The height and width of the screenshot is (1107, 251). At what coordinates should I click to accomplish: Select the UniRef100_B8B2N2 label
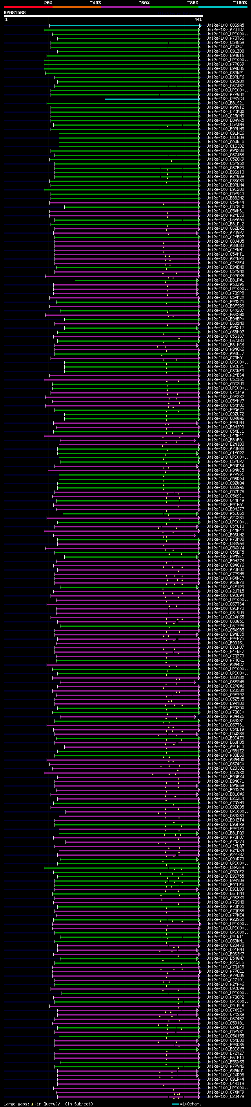coord(225,198)
